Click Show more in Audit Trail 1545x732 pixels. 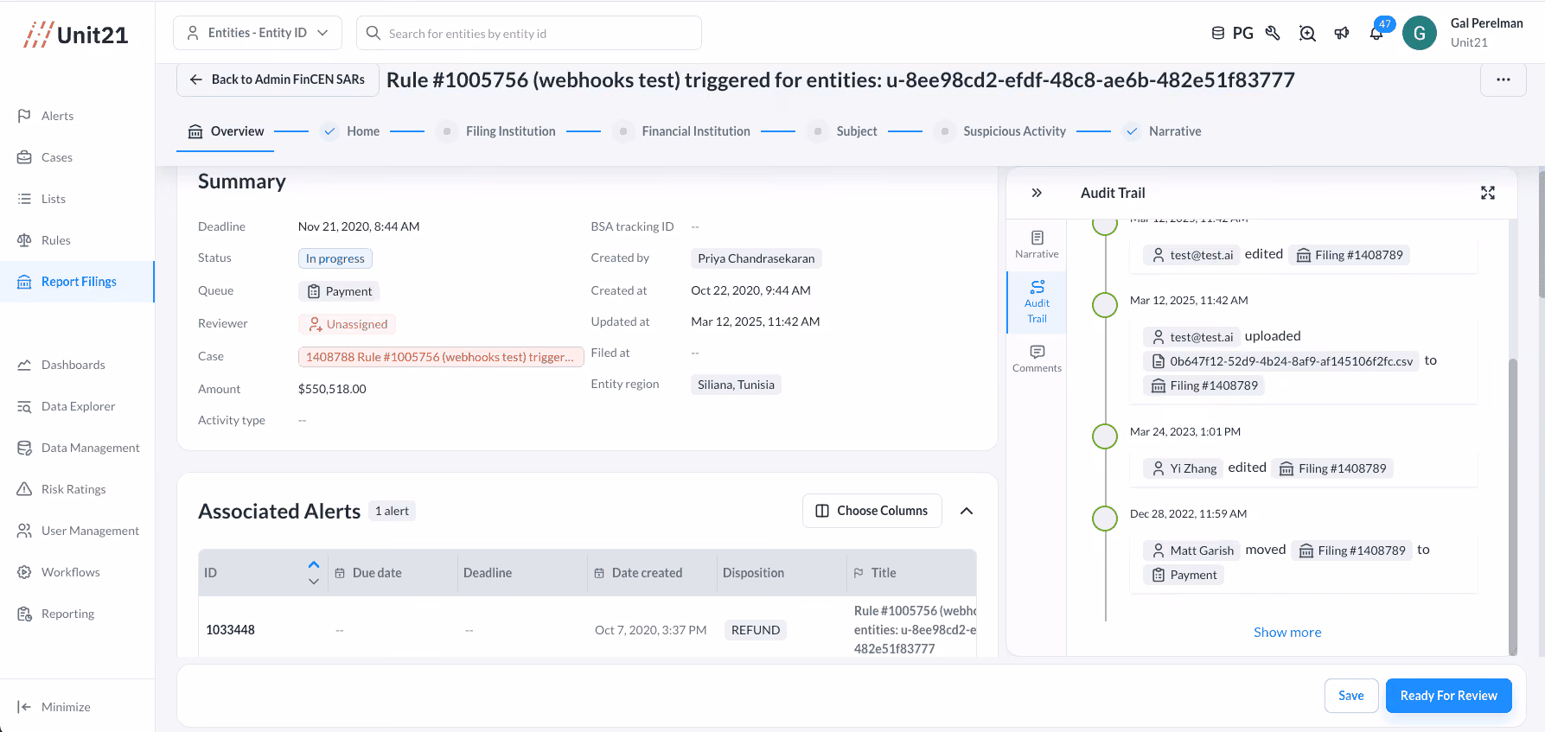[1287, 633]
